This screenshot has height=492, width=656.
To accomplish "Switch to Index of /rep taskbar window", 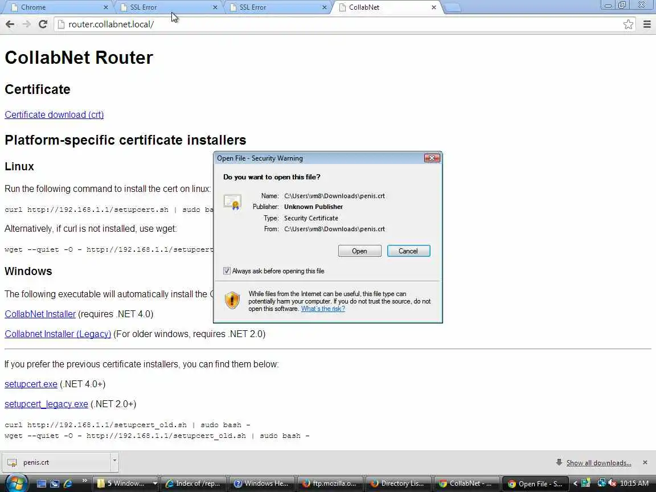I will (x=194, y=483).
